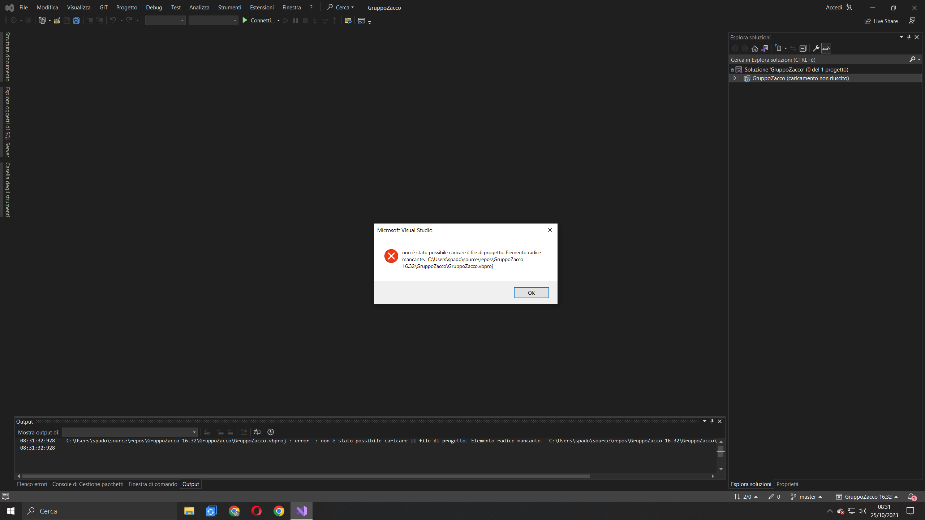Viewport: 925px width, 520px height.
Task: Switch to the Proprietà tab
Action: (787, 484)
